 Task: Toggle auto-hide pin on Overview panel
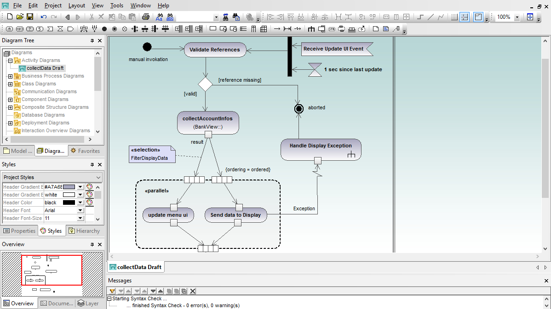click(92, 244)
